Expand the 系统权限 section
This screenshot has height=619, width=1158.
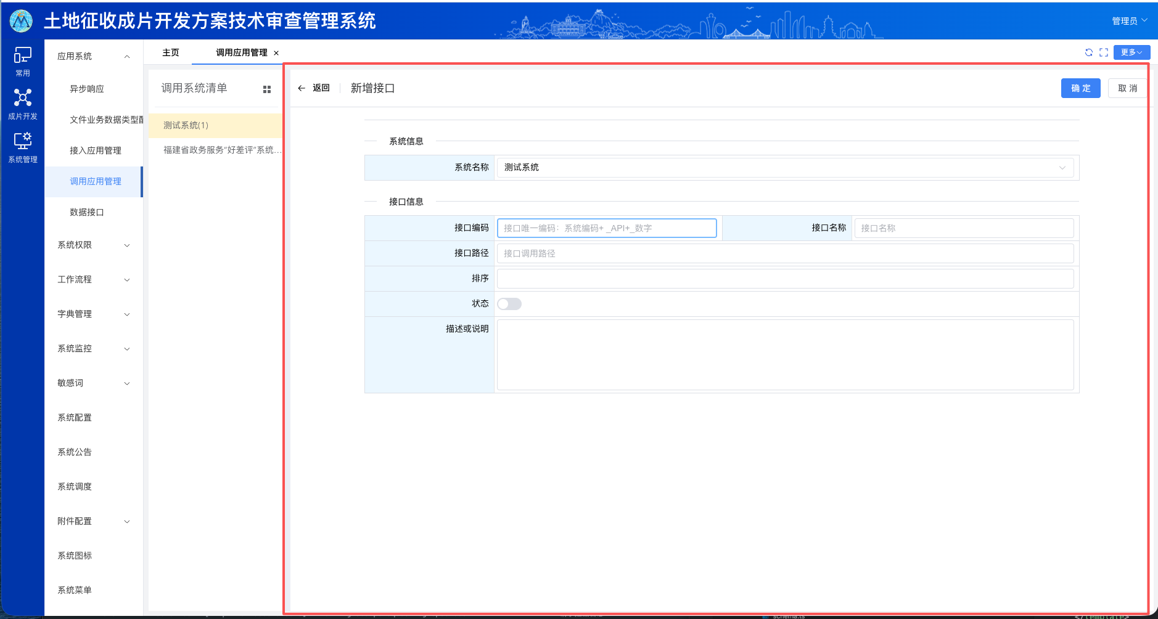[92, 245]
